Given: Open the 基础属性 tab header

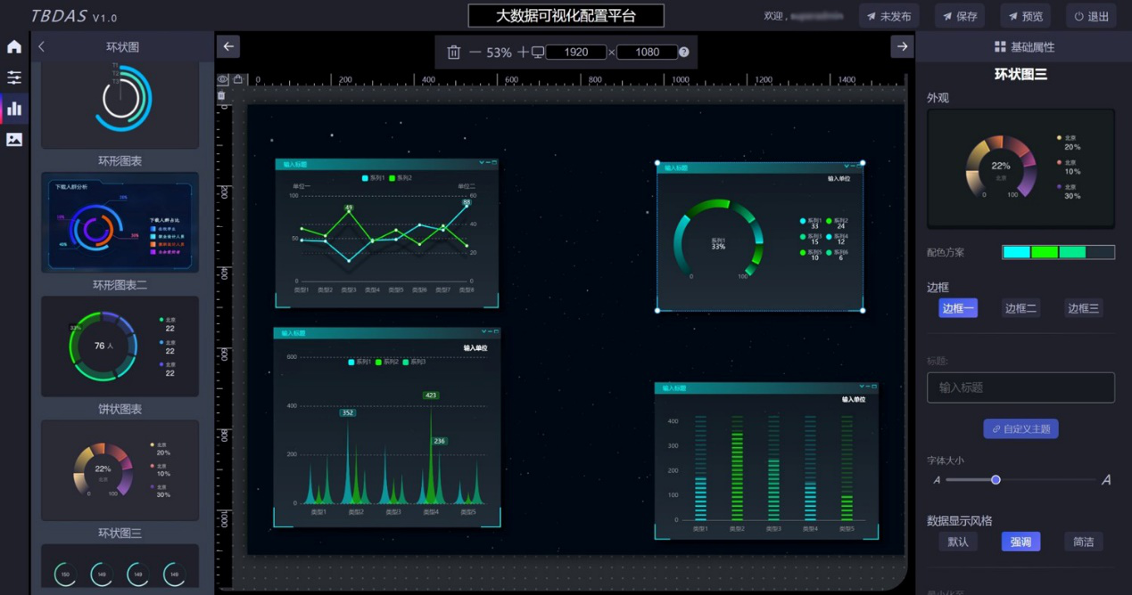Looking at the screenshot, I should [x=1024, y=47].
